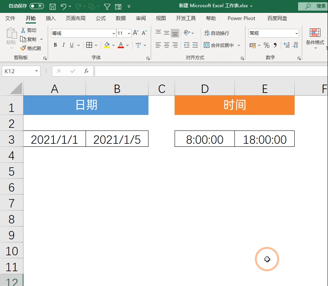Click the text orientation icon

[x=187, y=33]
